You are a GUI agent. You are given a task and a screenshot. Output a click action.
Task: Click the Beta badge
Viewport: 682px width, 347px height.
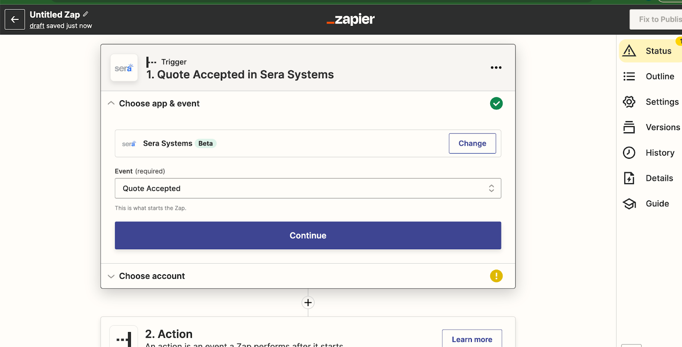coord(205,144)
